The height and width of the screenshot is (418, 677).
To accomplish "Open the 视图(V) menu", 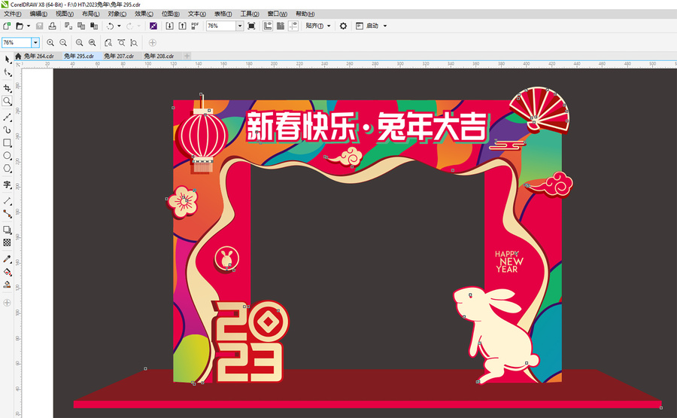I will 65,14.
